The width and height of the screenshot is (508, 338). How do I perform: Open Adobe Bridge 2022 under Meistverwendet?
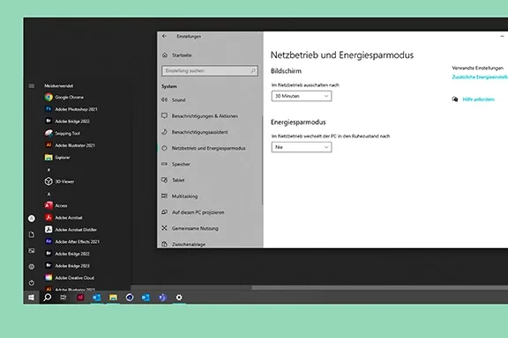pos(67,121)
